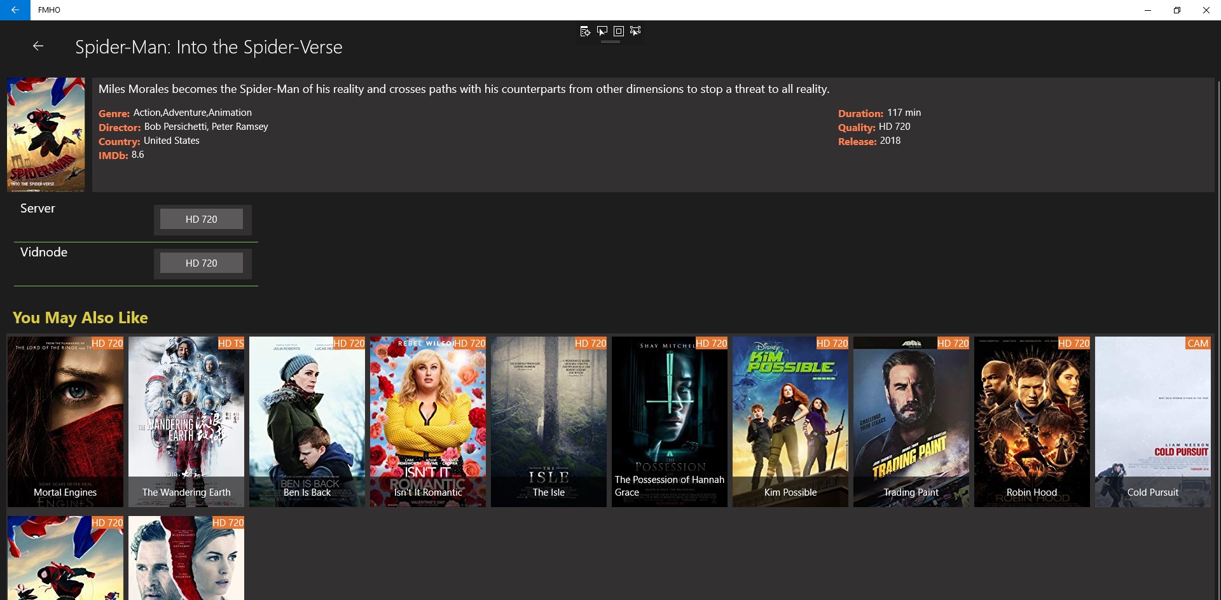Click director names 'Bob Persichetti, Peter Ramsey'

[x=206, y=127]
